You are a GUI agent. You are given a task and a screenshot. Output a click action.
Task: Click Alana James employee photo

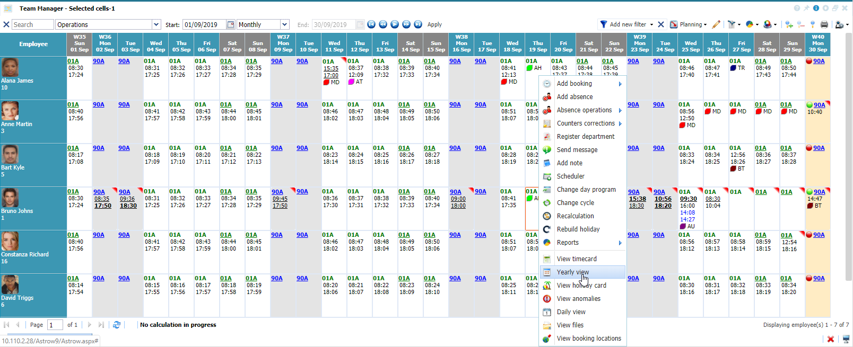coord(10,67)
